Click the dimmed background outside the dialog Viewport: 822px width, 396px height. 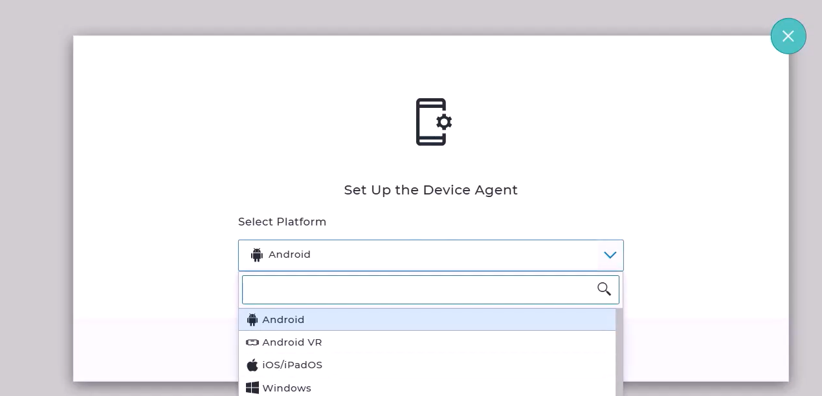click(36, 194)
